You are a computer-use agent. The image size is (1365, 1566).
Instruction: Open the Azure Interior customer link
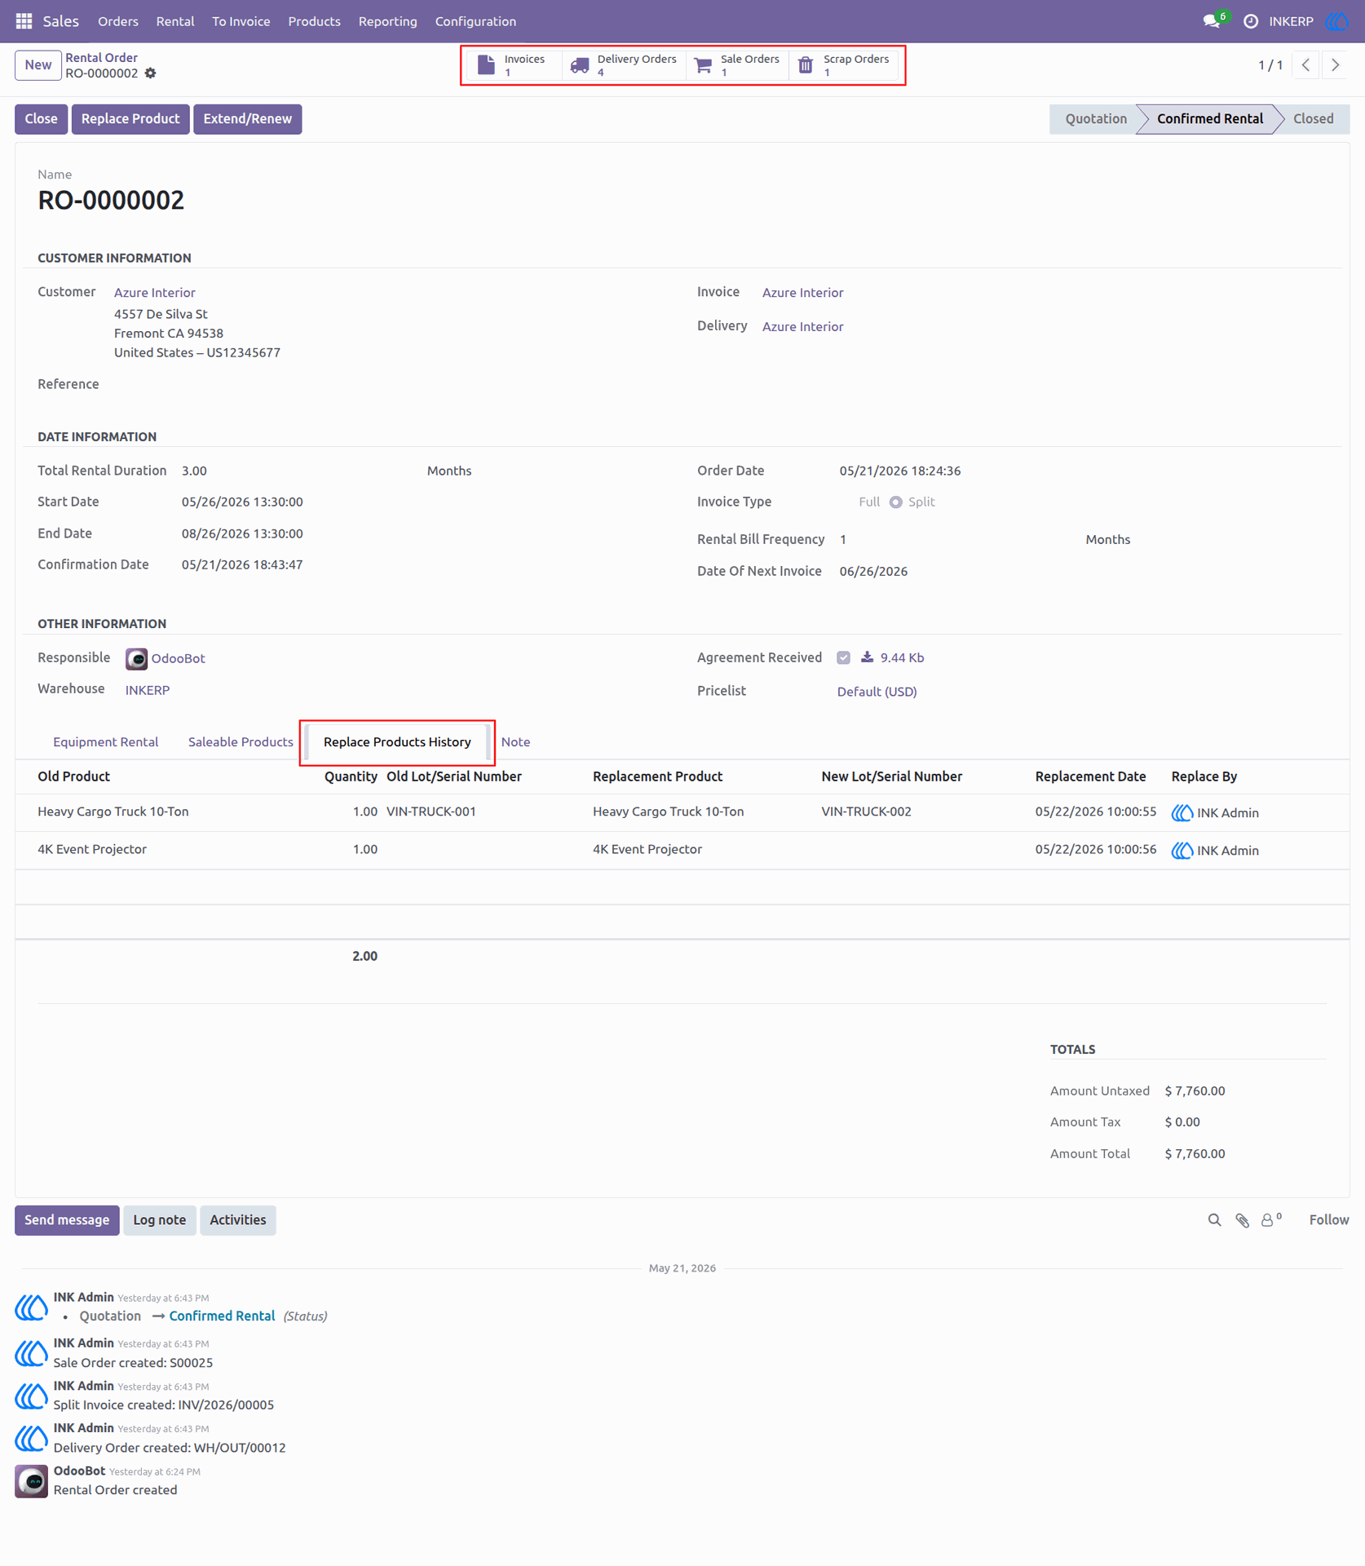(x=155, y=293)
